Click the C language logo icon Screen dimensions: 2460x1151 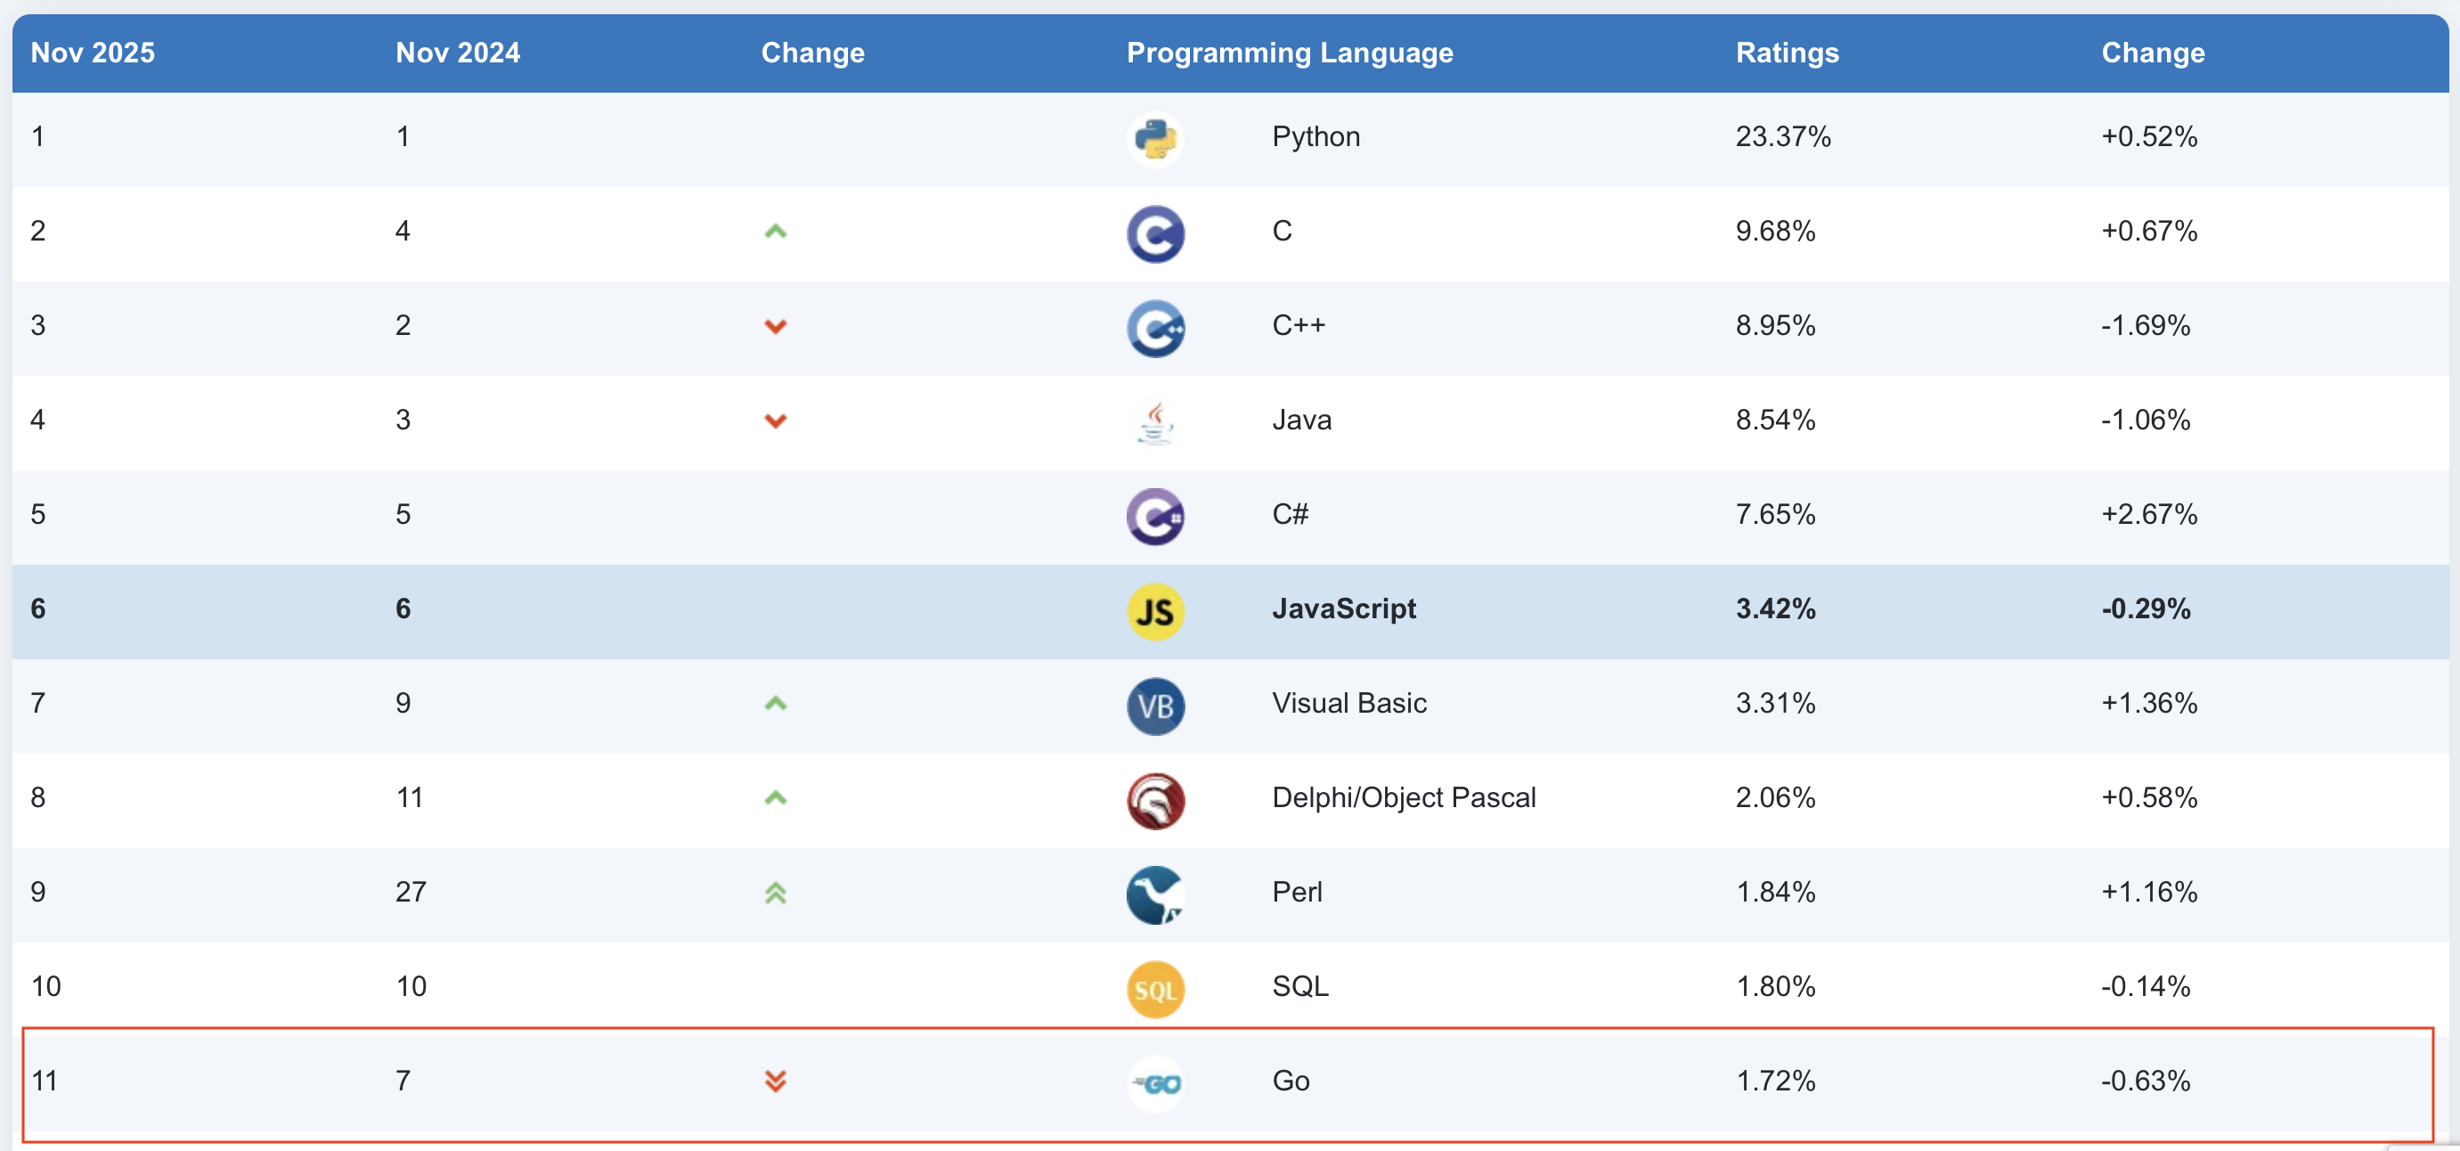click(1155, 233)
